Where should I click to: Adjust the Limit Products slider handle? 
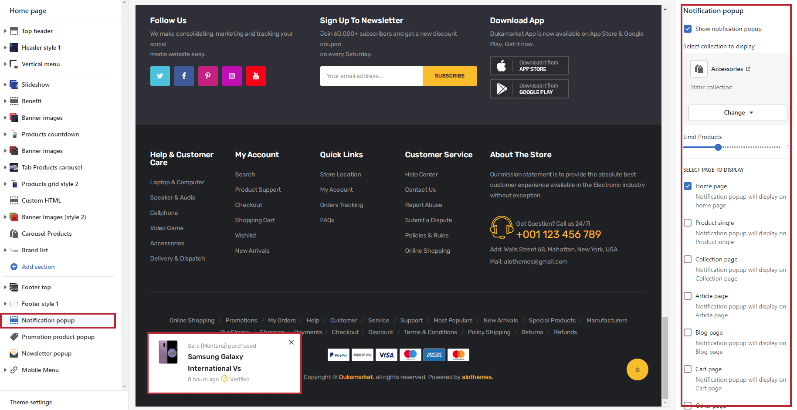pos(718,147)
